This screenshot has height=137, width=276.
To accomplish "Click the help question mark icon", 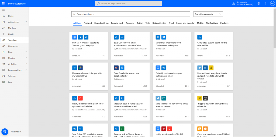I will point(265,3).
